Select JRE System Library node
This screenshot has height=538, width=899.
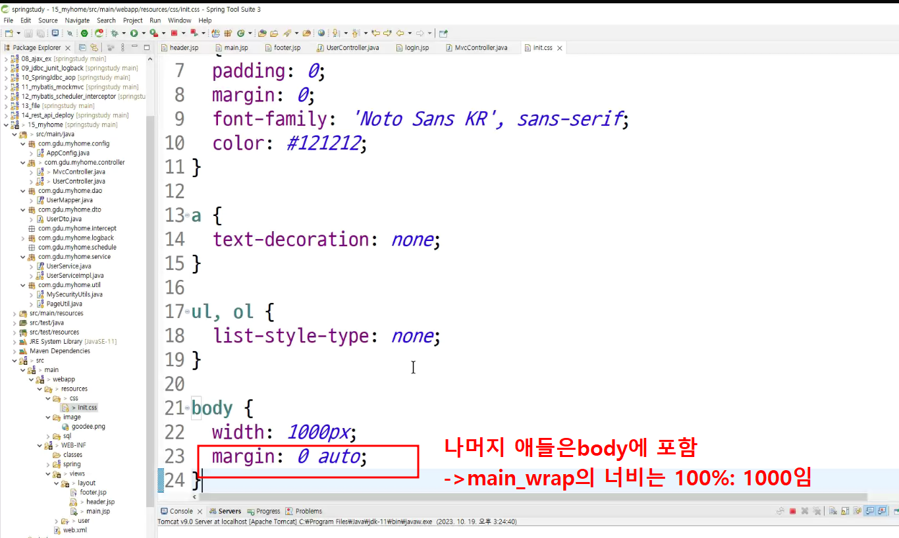tap(72, 342)
